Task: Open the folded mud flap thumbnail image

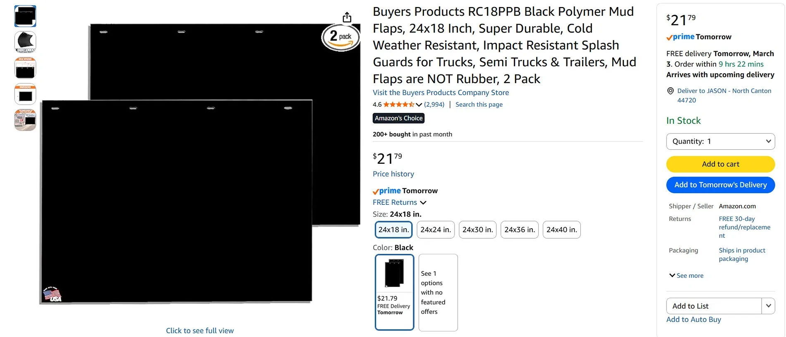Action: (25, 42)
